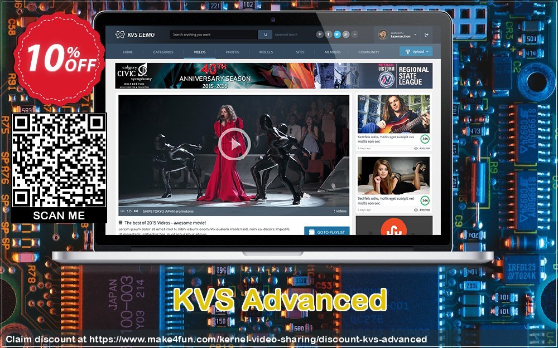The height and width of the screenshot is (348, 558).
Task: Click views eye icon under second video
Action: (x=416, y=210)
